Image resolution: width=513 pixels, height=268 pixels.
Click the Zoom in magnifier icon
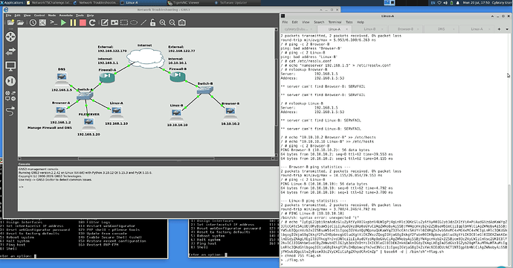coord(163,22)
